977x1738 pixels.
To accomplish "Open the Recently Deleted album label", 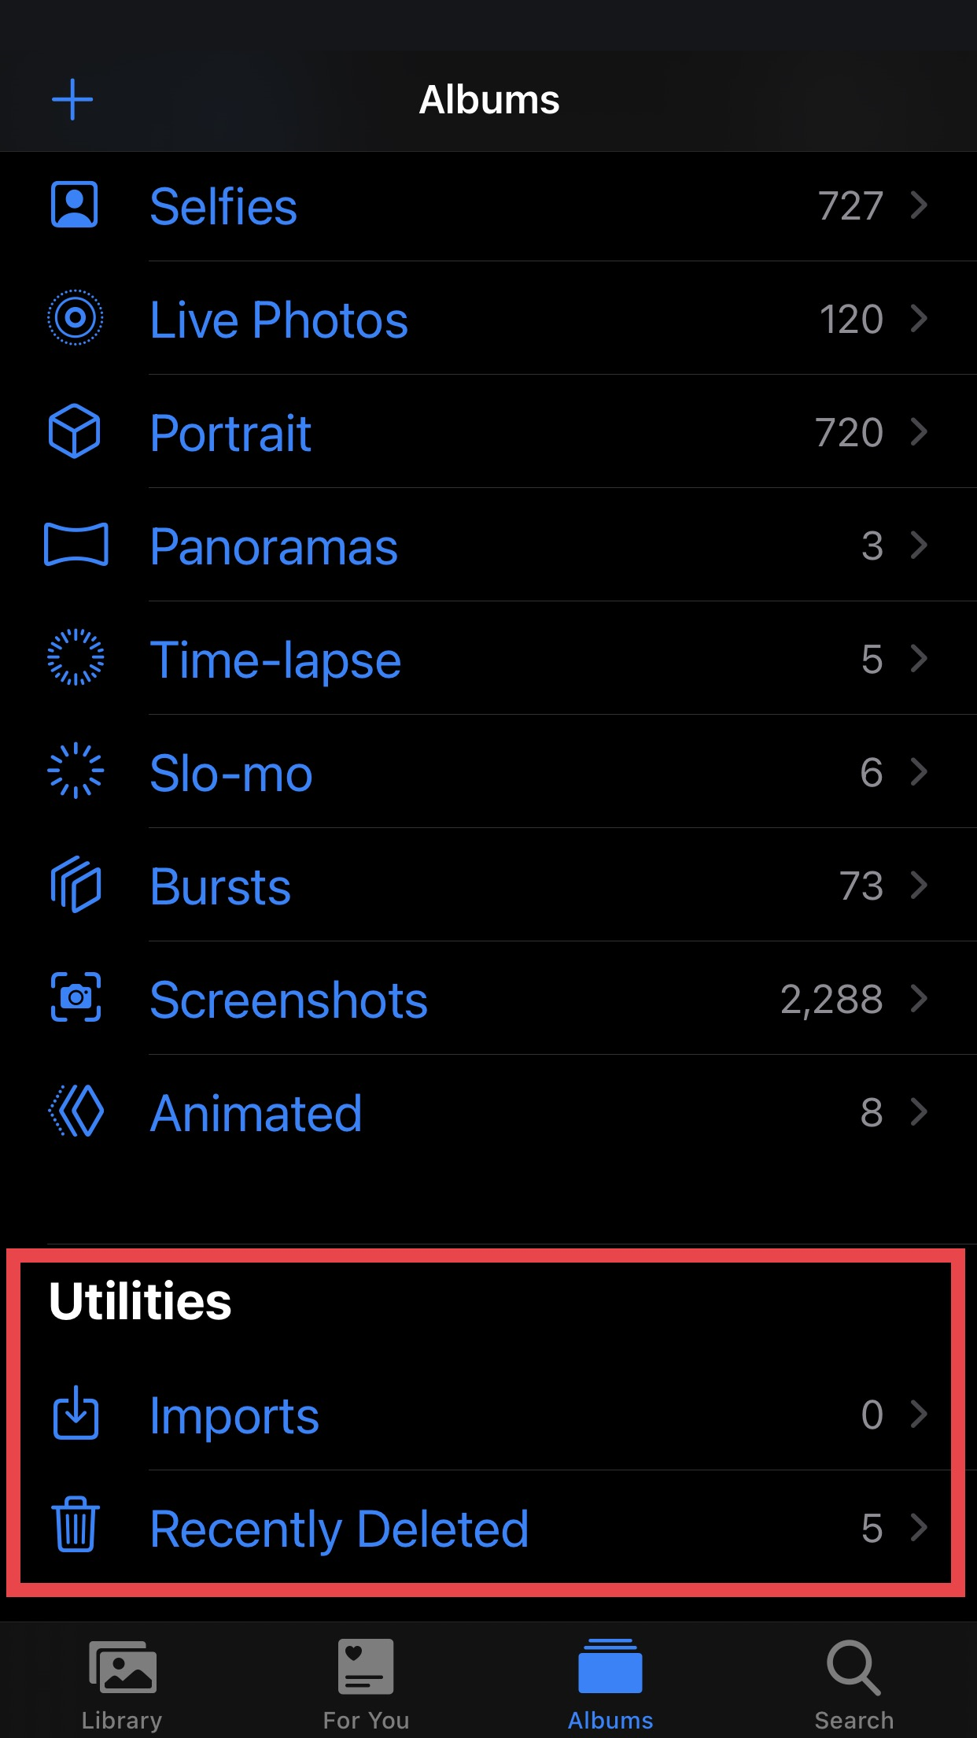I will tap(339, 1529).
